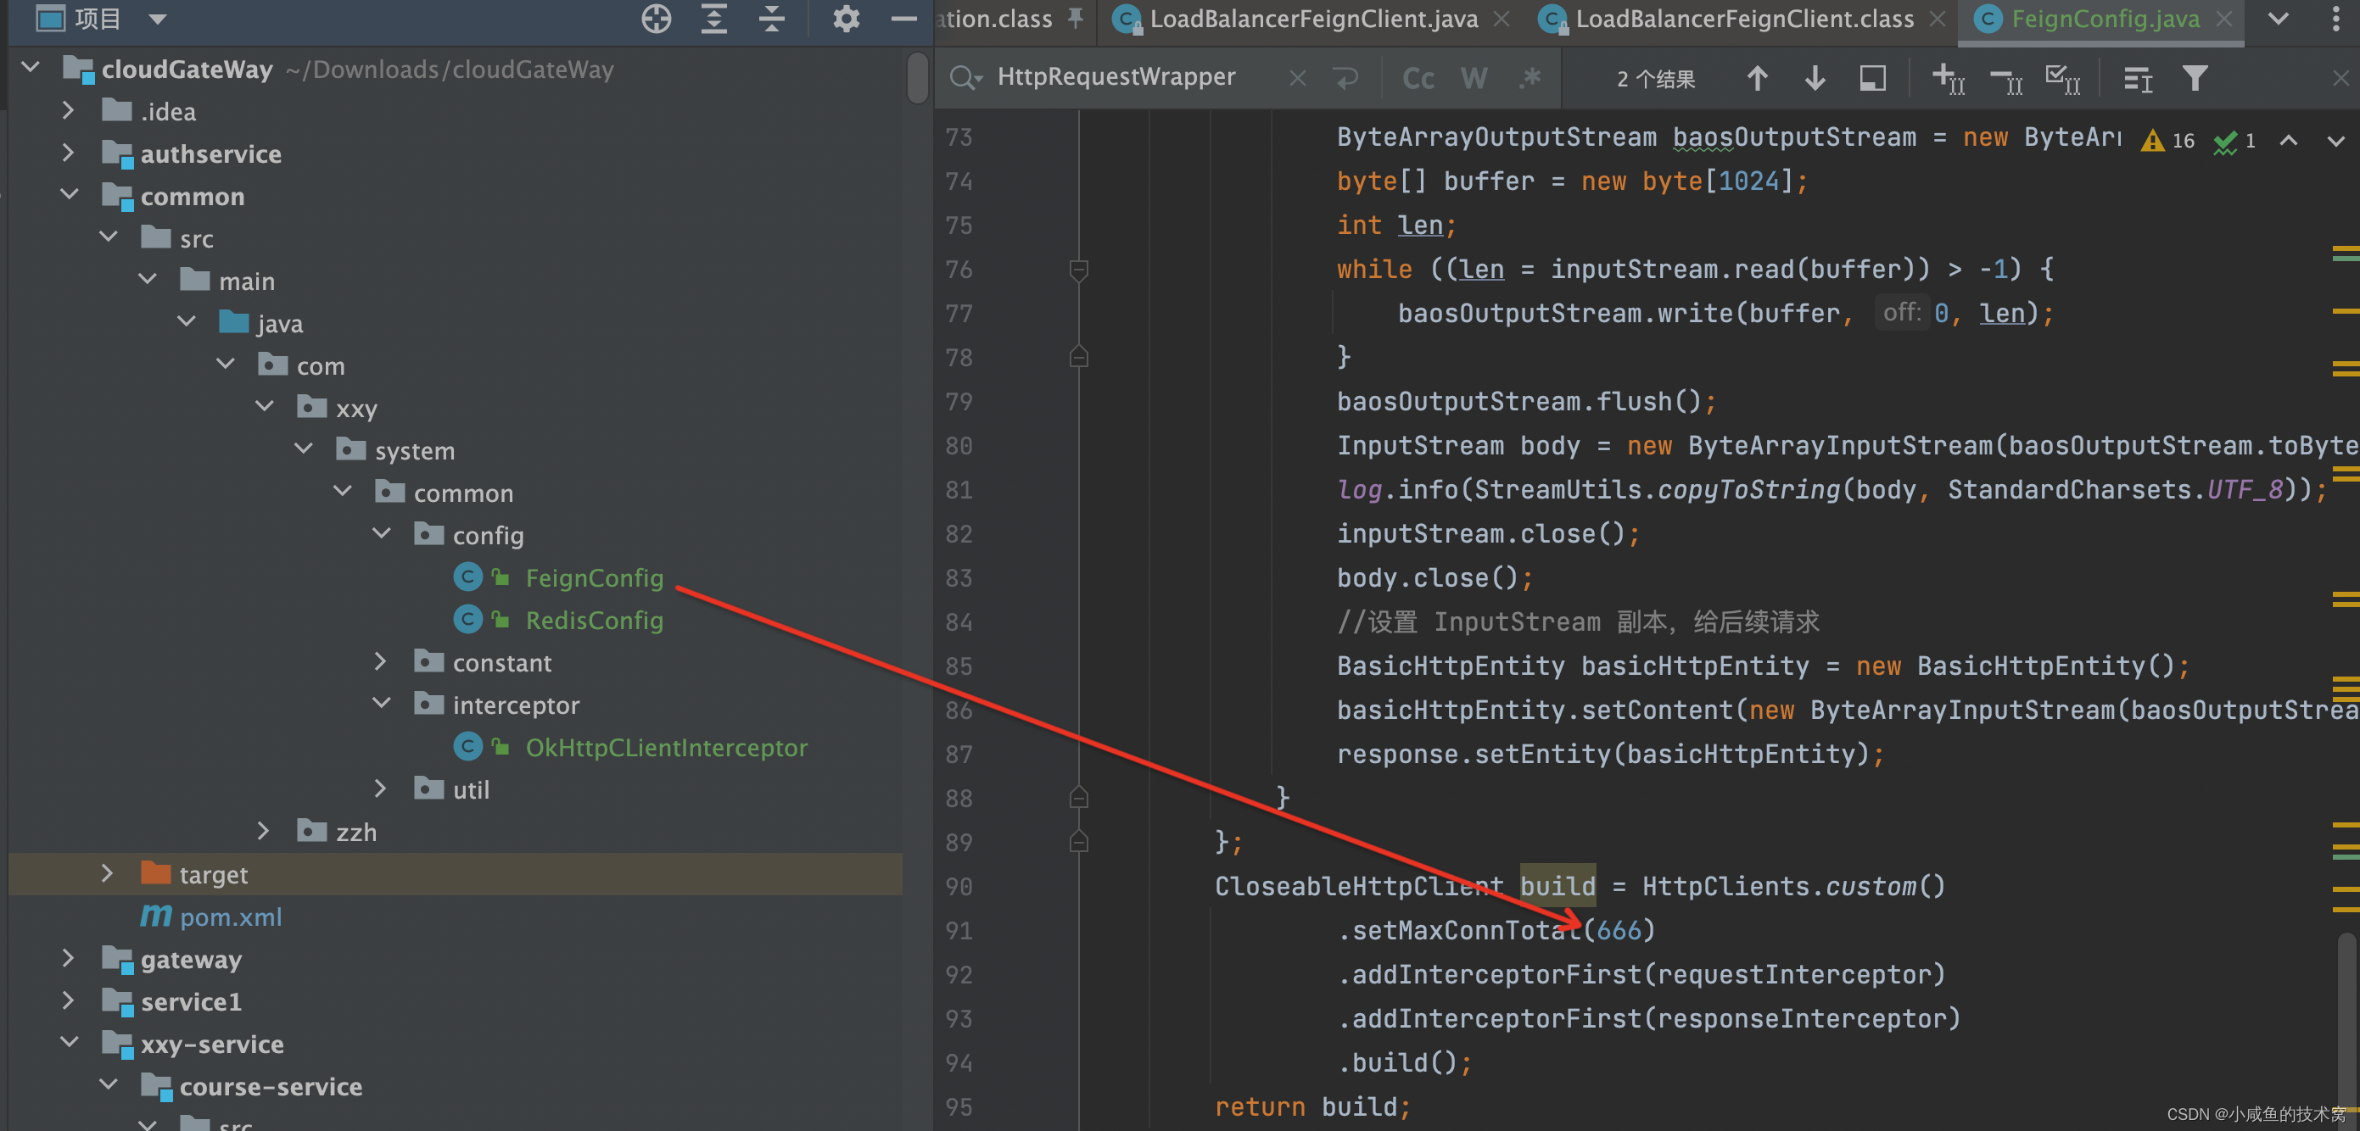This screenshot has width=2360, height=1131.
Task: Select the xxy-service module
Action: [x=211, y=1045]
